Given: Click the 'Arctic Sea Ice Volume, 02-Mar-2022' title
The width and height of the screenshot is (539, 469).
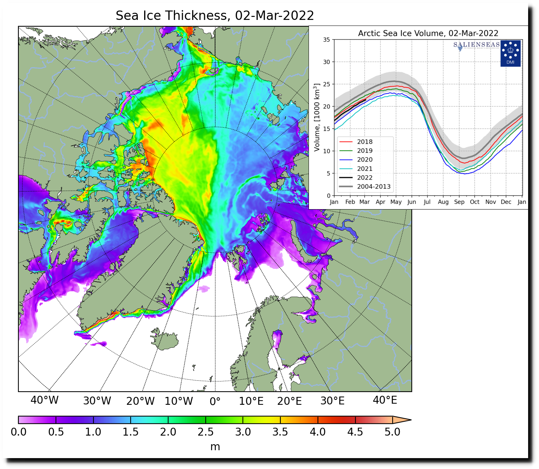Looking at the screenshot, I should pos(428,33).
